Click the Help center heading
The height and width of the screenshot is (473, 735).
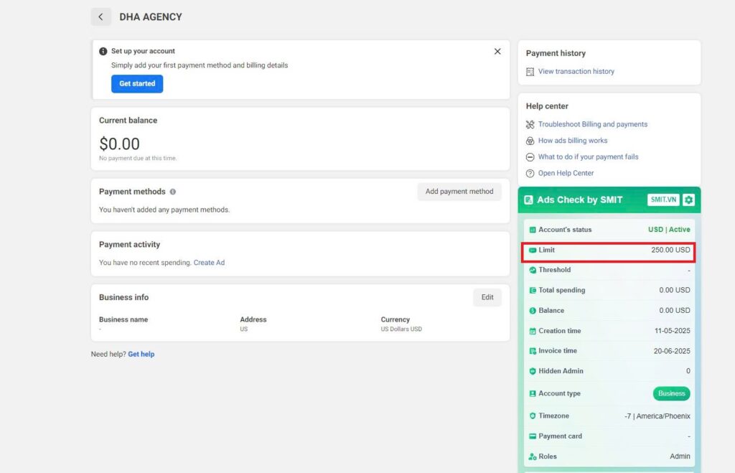(x=547, y=106)
